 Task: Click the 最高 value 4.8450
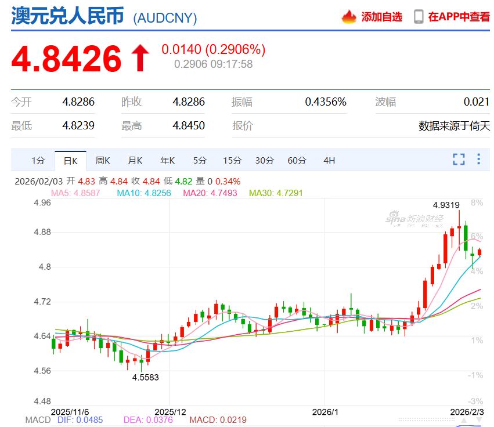(x=189, y=125)
